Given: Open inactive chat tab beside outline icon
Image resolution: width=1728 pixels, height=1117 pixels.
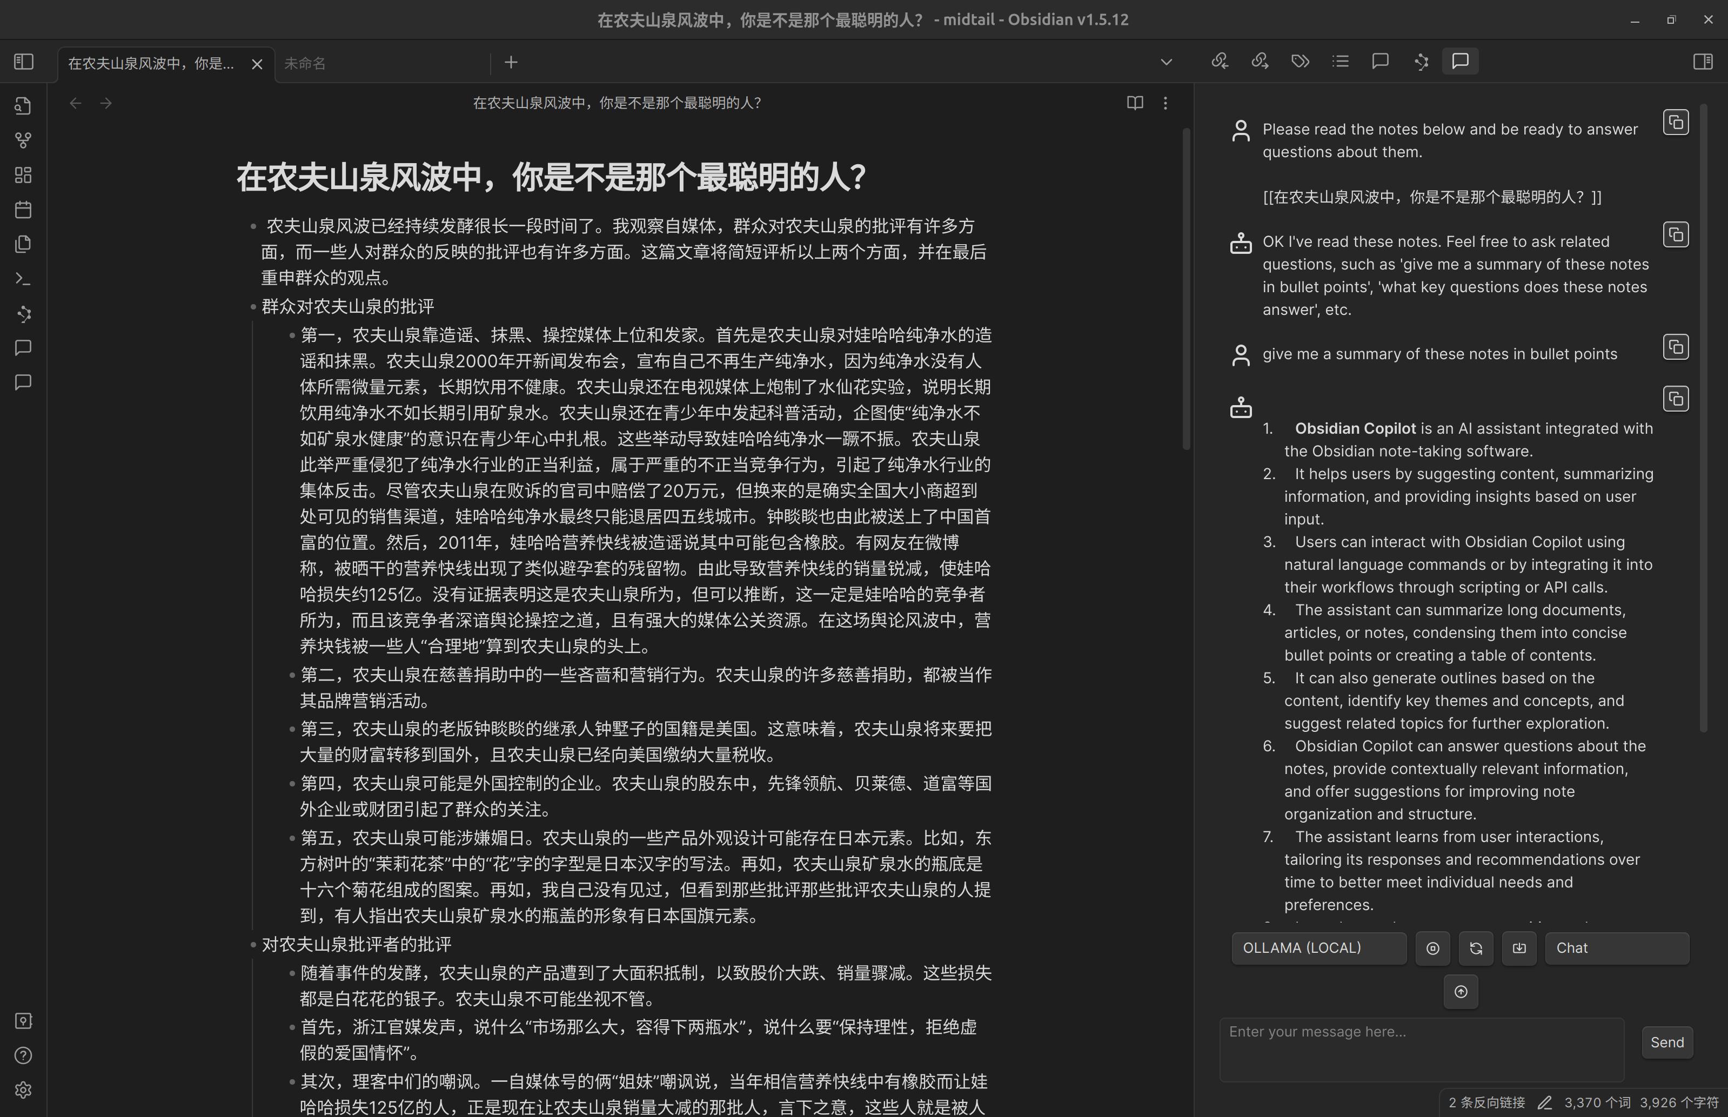Looking at the screenshot, I should coord(1381,62).
